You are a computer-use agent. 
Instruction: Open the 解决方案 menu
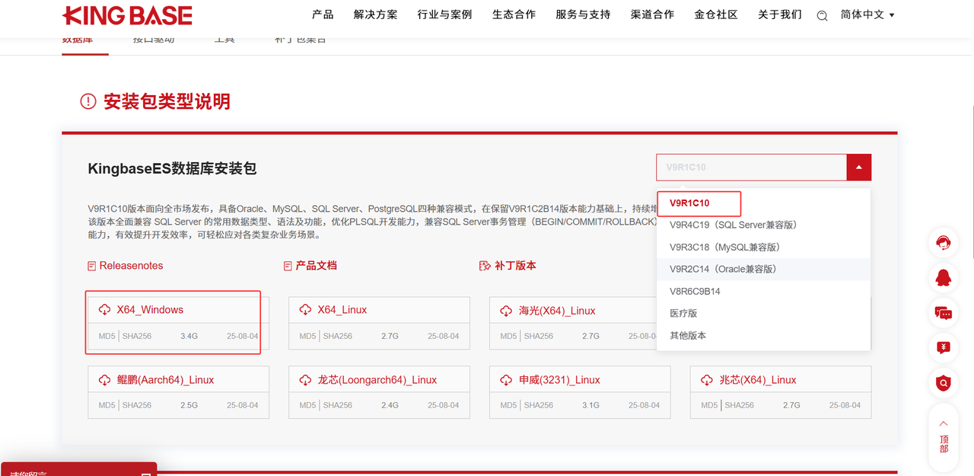pyautogui.click(x=376, y=14)
